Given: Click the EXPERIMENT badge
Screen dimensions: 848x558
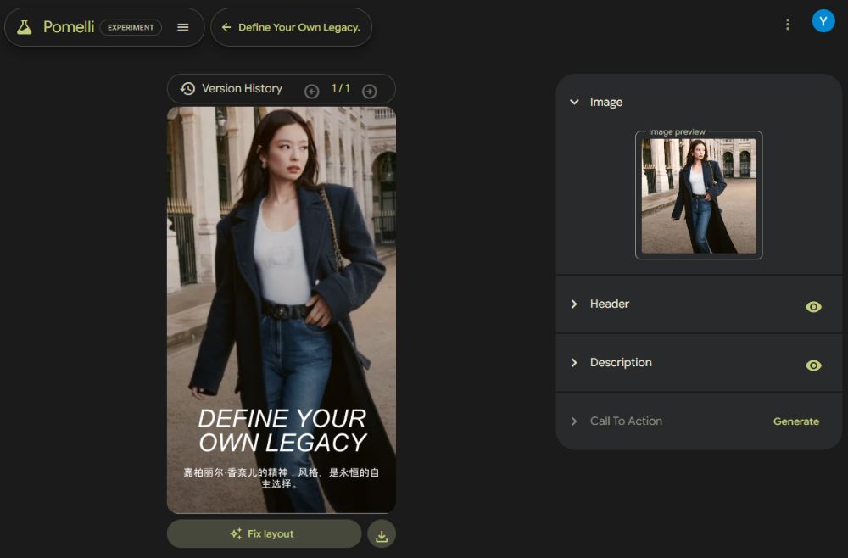Looking at the screenshot, I should coord(131,27).
